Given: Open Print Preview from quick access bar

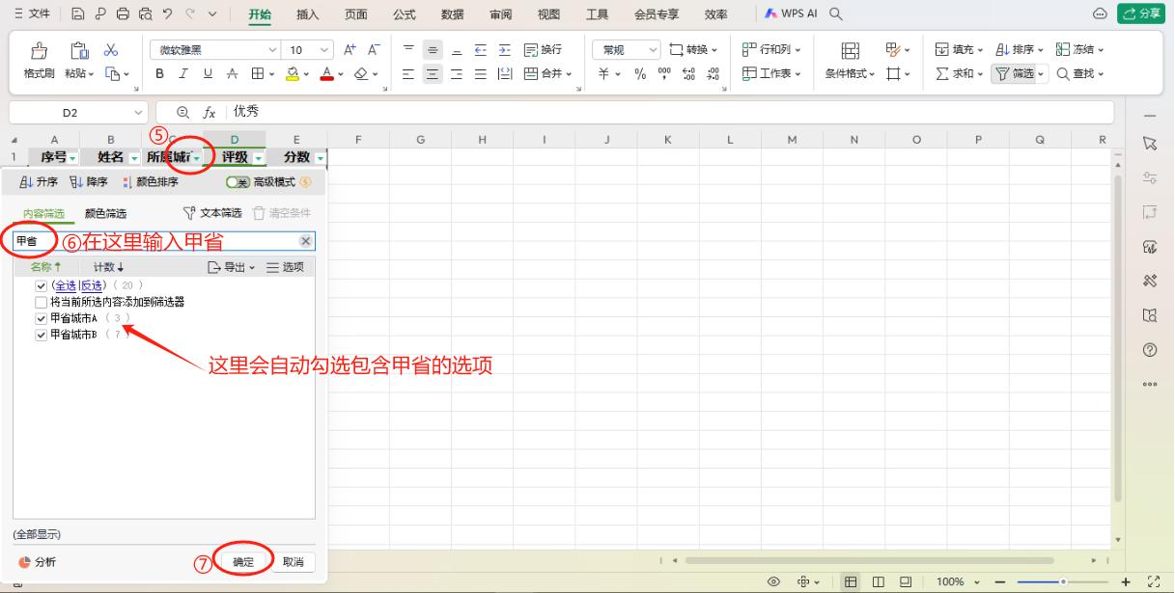Looking at the screenshot, I should pos(144,14).
